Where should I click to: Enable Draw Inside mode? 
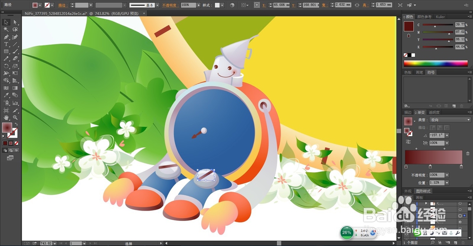[17, 150]
